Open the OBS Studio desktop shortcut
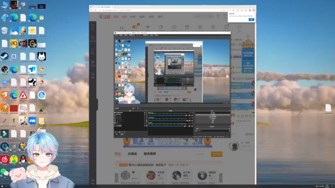 (x=5, y=69)
